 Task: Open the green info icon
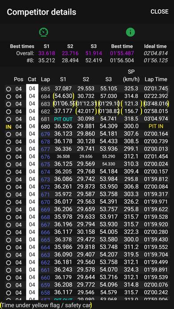[130, 32]
